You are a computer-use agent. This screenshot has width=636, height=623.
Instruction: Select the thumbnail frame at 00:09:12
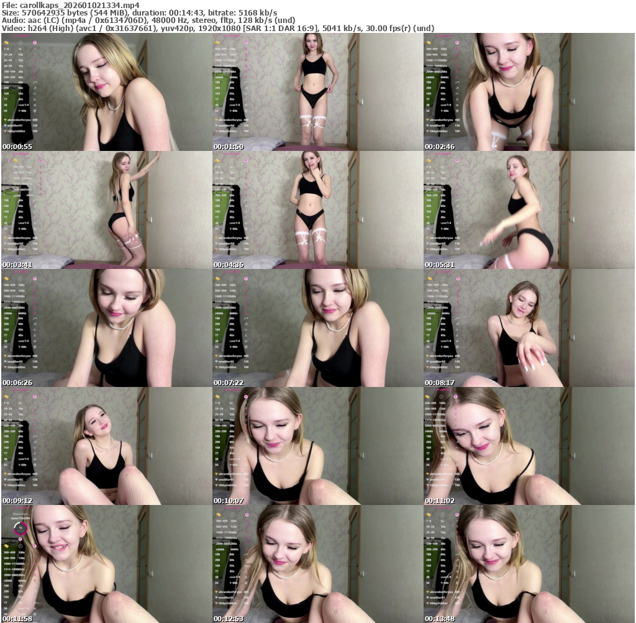[x=106, y=446]
